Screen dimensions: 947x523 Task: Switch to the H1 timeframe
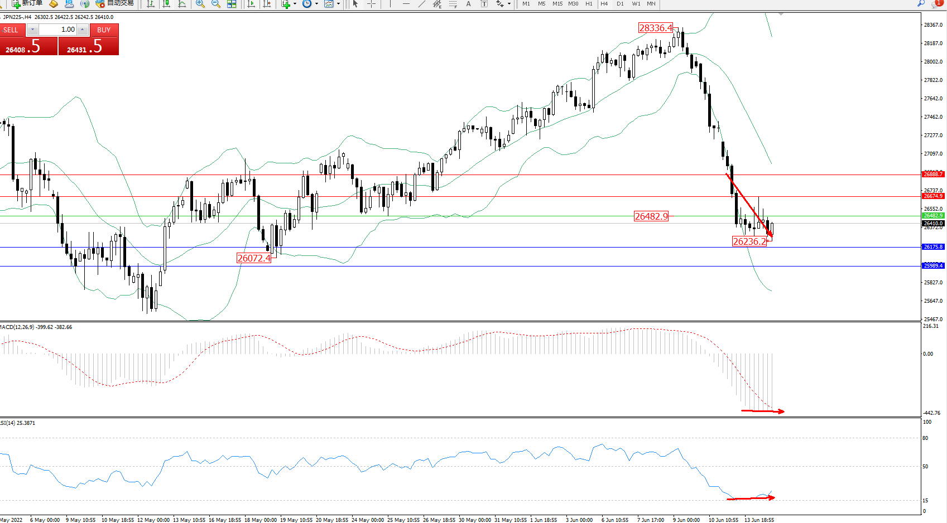(x=589, y=4)
